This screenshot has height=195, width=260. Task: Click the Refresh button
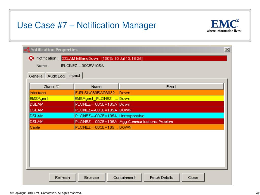62,177
